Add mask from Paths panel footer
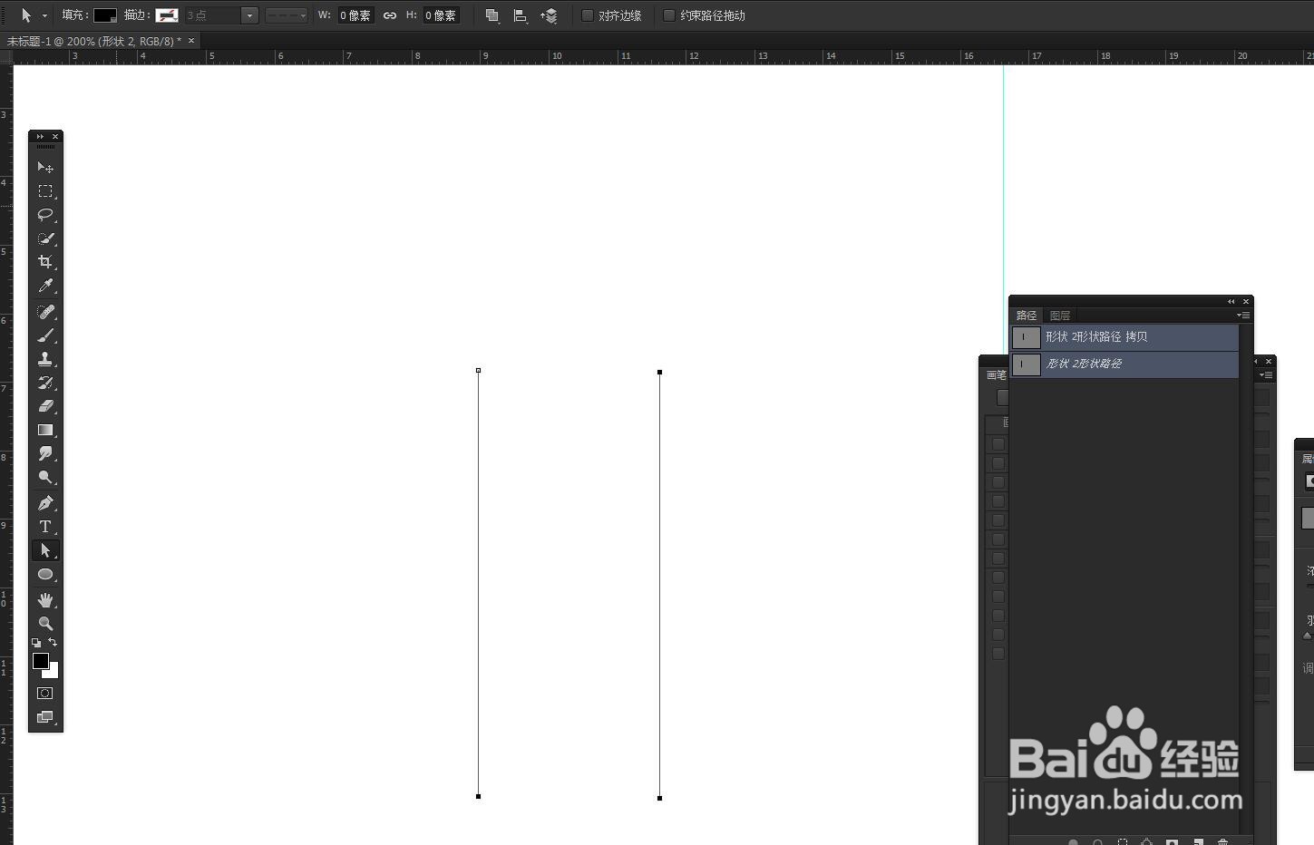The width and height of the screenshot is (1314, 845). point(1172,842)
